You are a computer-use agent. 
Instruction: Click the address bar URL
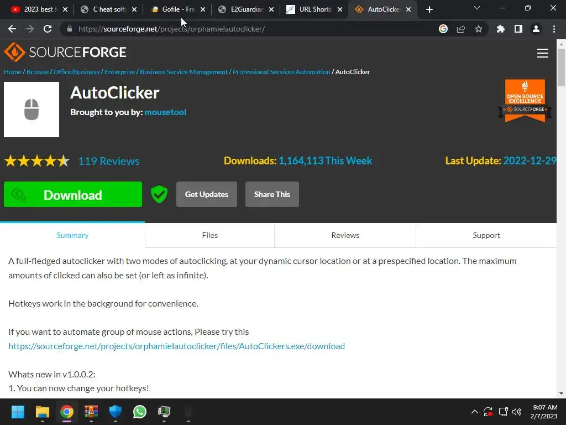(171, 29)
